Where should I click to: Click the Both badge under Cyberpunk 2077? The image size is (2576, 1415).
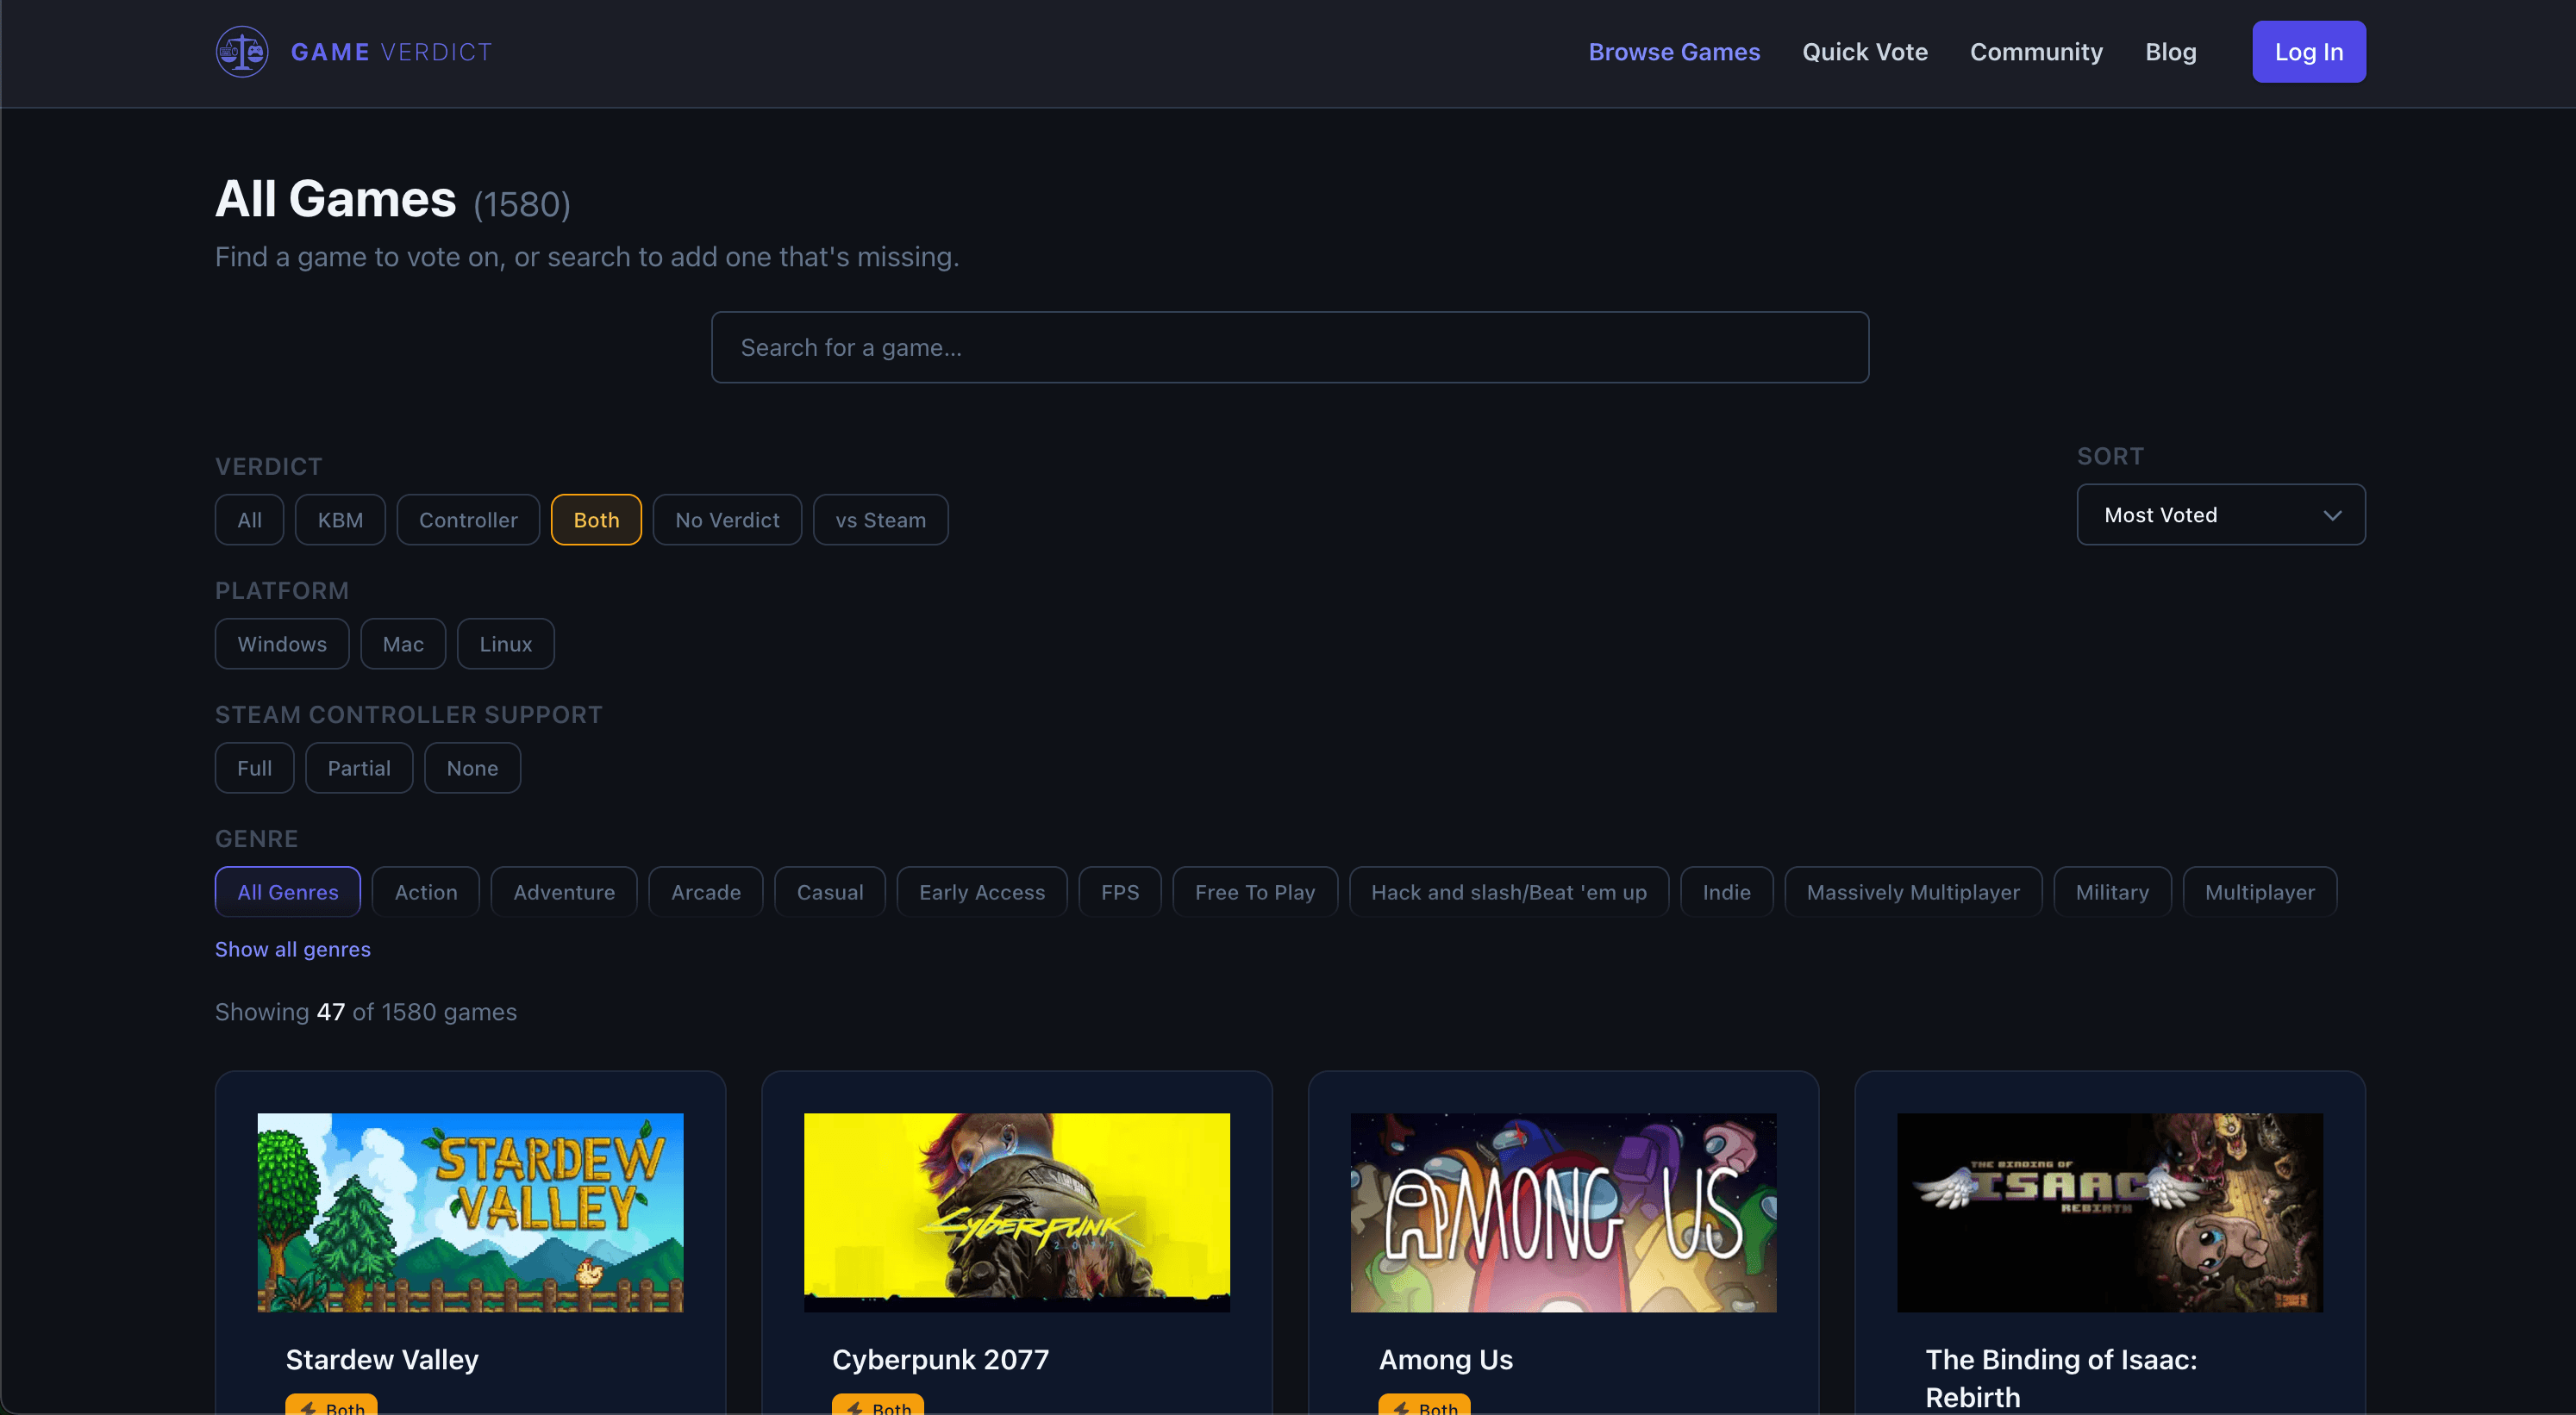click(x=877, y=1404)
